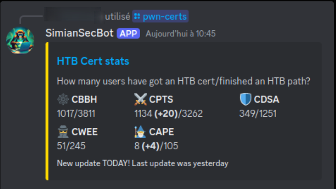This screenshot has width=336, height=189.
Task: Click the CWEE count 51/245
Action: pyautogui.click(x=71, y=146)
